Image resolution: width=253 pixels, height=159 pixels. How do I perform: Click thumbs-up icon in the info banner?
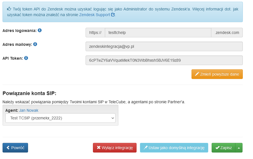(9, 9)
